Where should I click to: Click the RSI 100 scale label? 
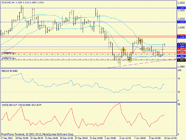[x=180, y=70]
